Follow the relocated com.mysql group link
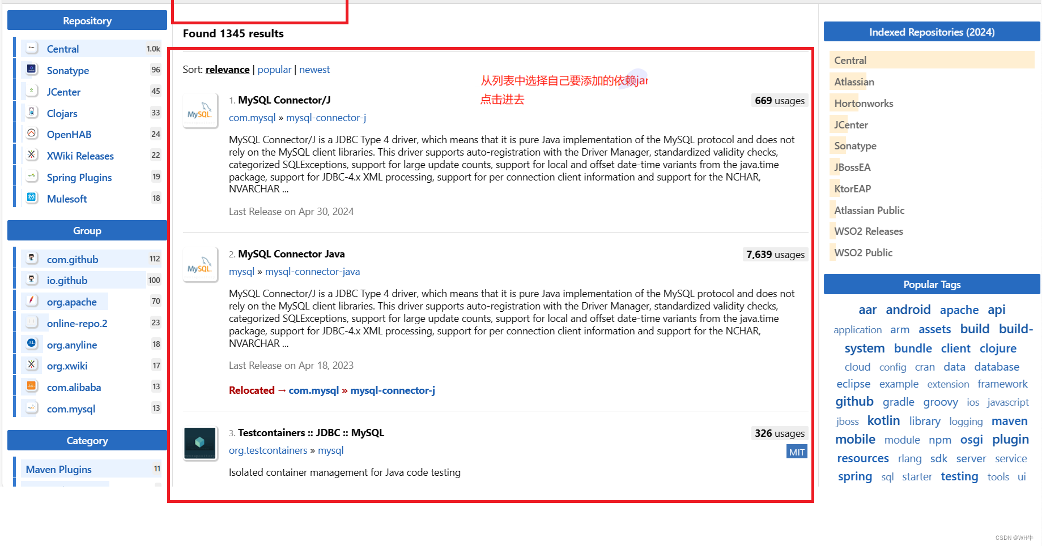The height and width of the screenshot is (546, 1042). [x=313, y=390]
